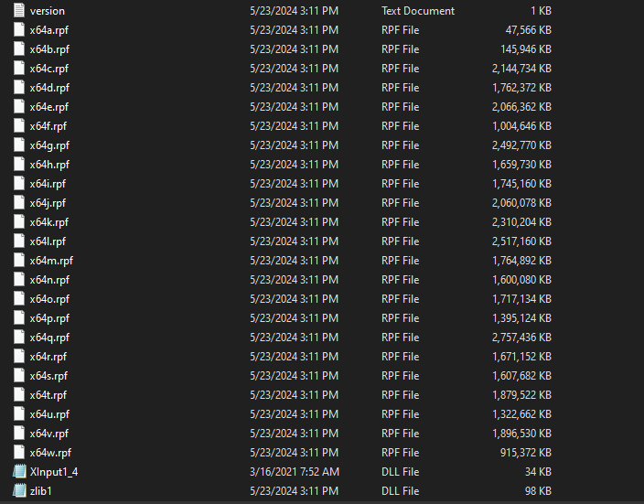Select the x64t.rpf file name

(x=48, y=395)
